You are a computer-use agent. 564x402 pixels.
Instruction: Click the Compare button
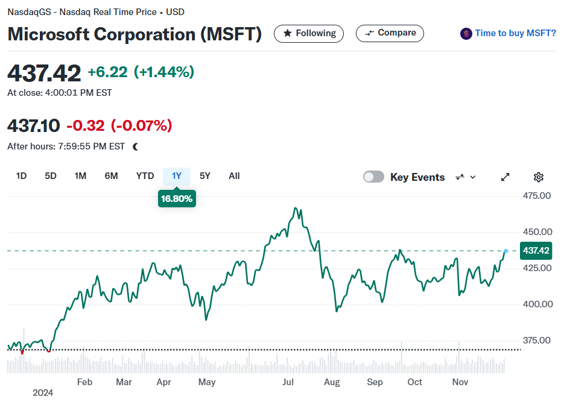[x=390, y=33]
